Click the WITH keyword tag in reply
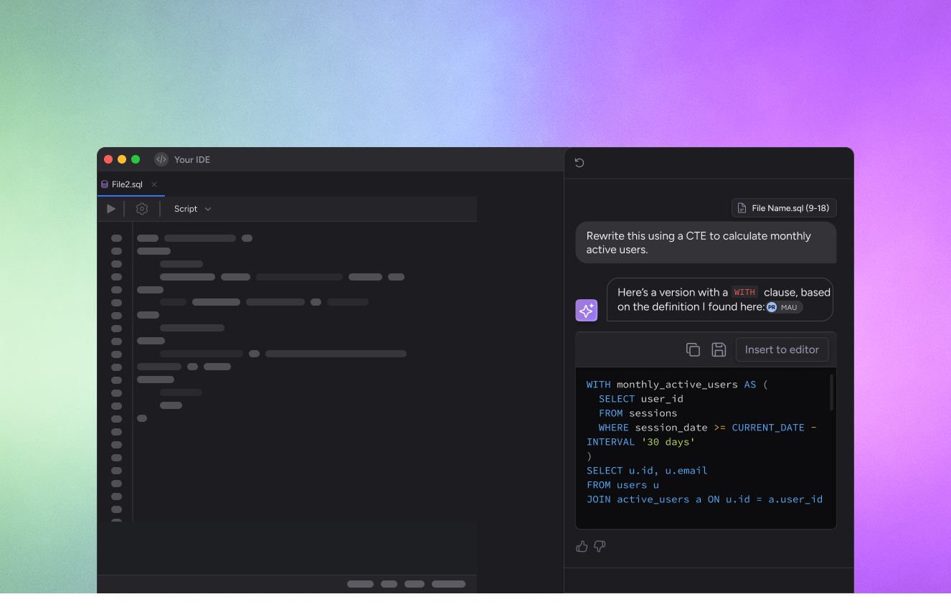Viewport: 951px width, 612px height. [x=744, y=292]
